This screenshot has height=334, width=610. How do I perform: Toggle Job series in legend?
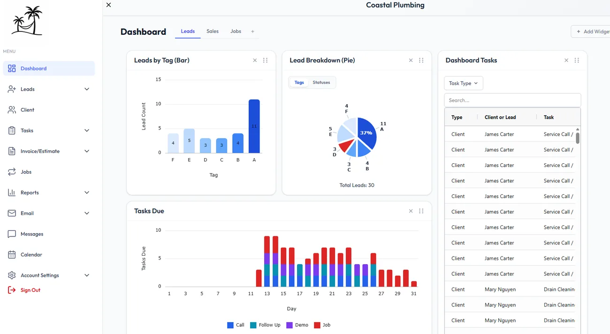click(x=322, y=325)
